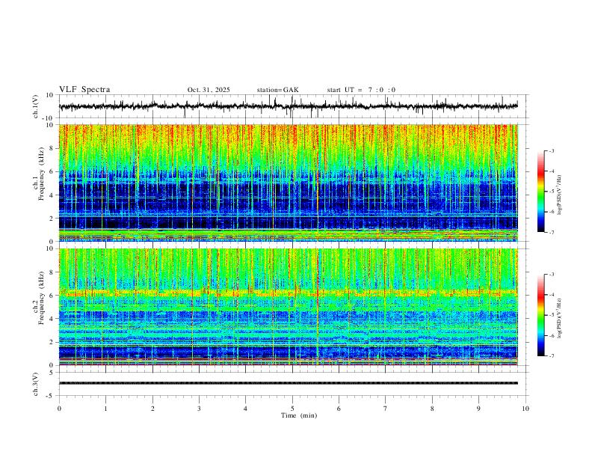Screen dimensions: 592x458
Task: Click inside the ch.2 spectrogram panel
Action: [288, 307]
